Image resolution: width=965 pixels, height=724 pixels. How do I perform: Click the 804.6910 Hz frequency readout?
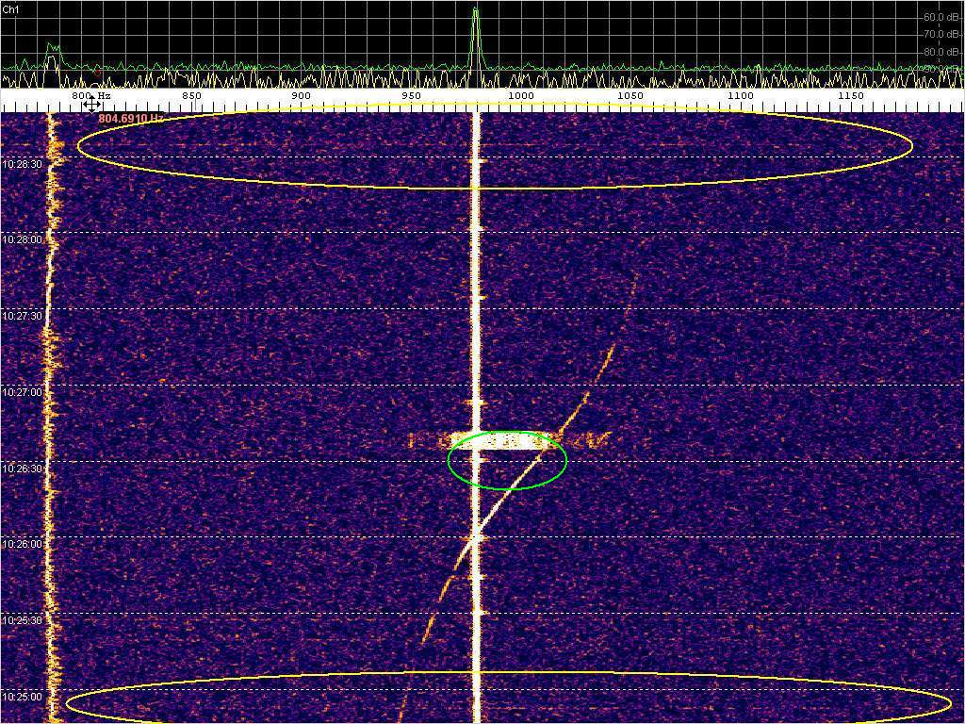click(131, 119)
